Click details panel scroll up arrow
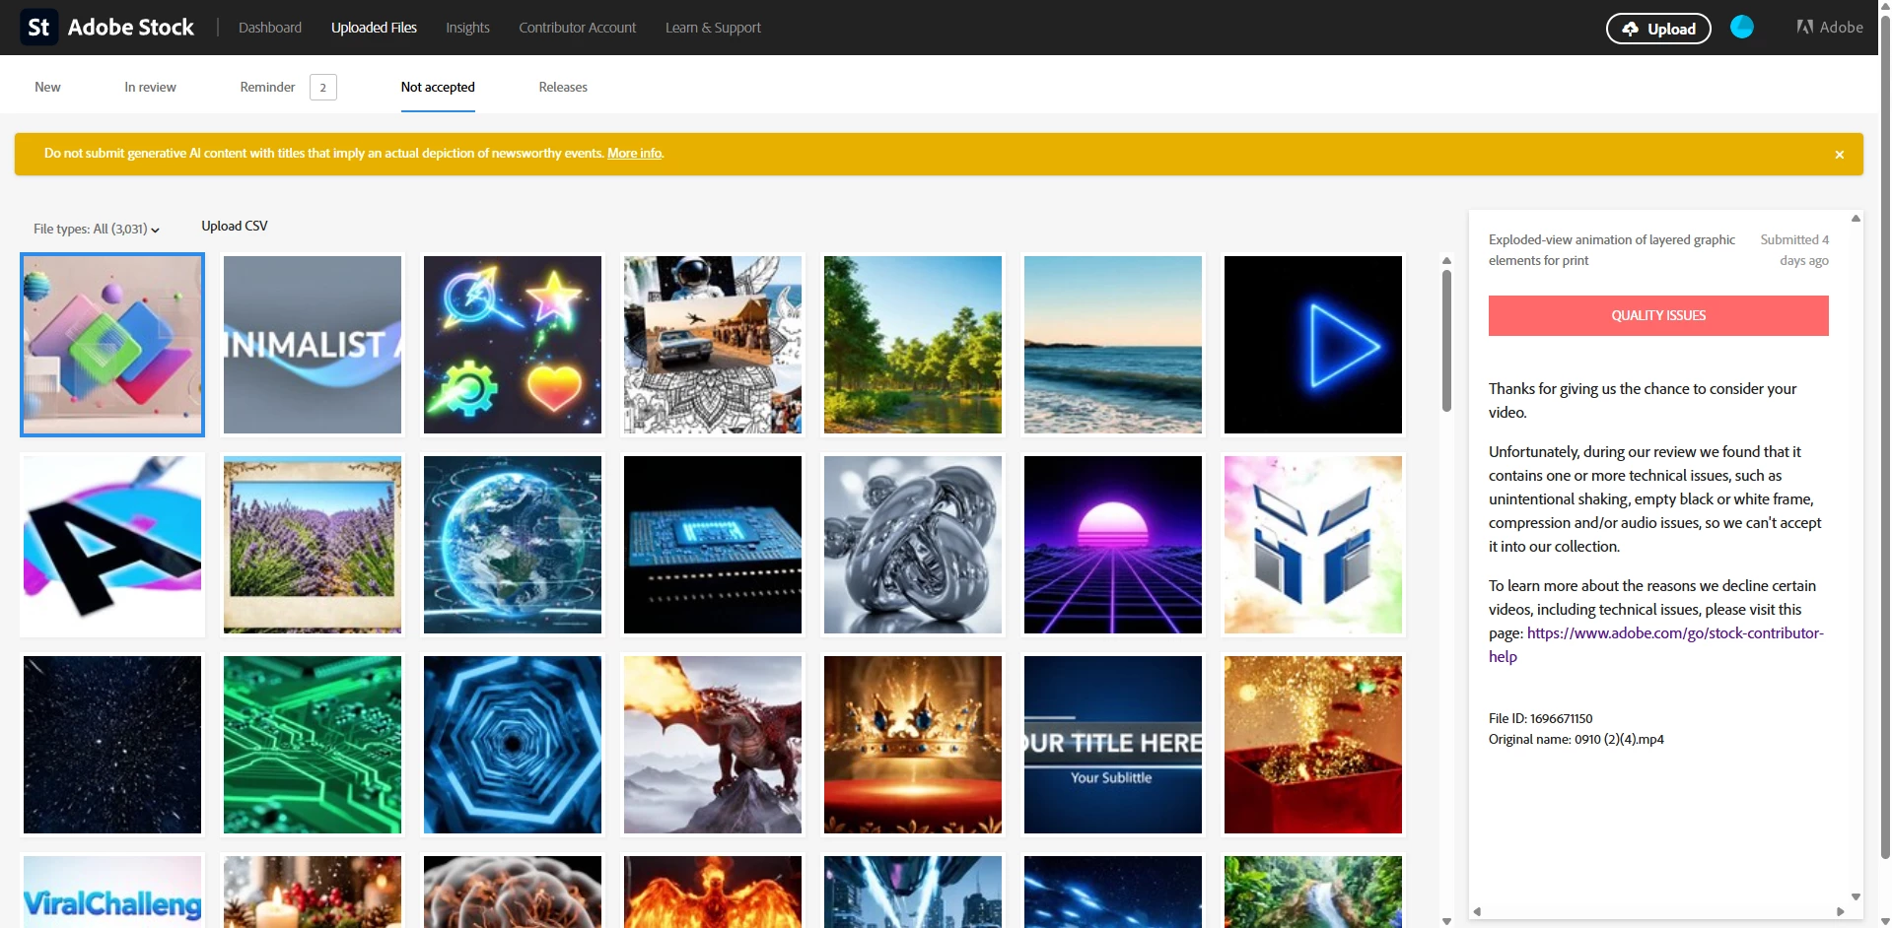The width and height of the screenshot is (1892, 928). [1856, 218]
